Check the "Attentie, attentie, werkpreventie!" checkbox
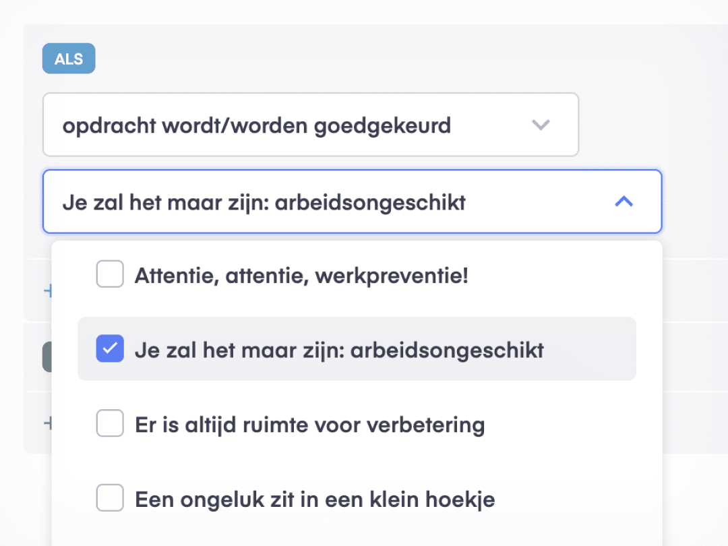728x546 pixels. 110,274
